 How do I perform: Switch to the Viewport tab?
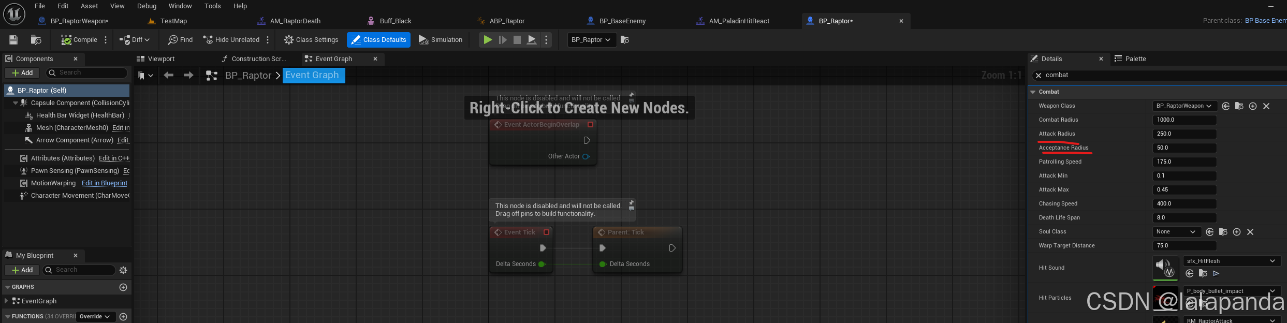(x=161, y=59)
